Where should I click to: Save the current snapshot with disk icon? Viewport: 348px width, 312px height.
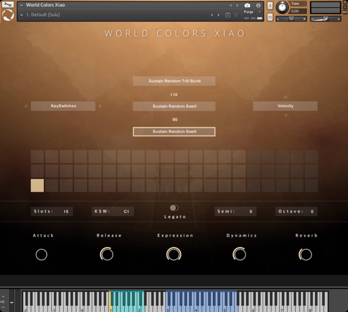coord(228,15)
